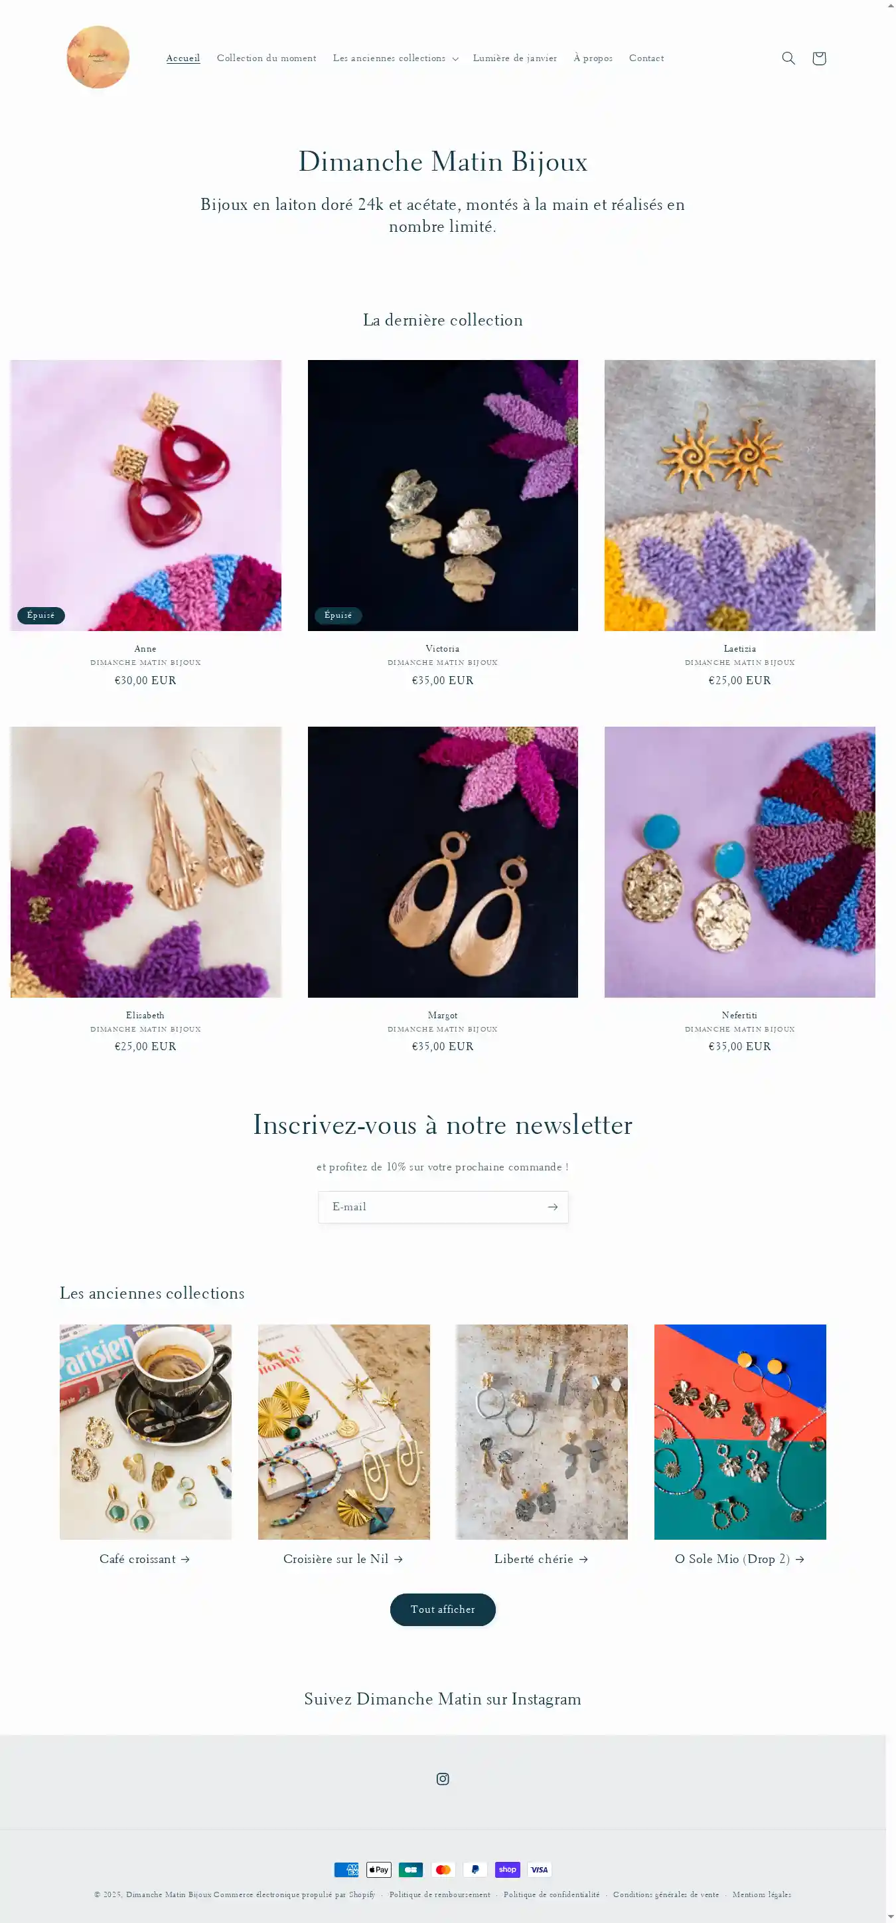Click the PayPal payment icon
This screenshot has width=896, height=1923.
point(475,1870)
